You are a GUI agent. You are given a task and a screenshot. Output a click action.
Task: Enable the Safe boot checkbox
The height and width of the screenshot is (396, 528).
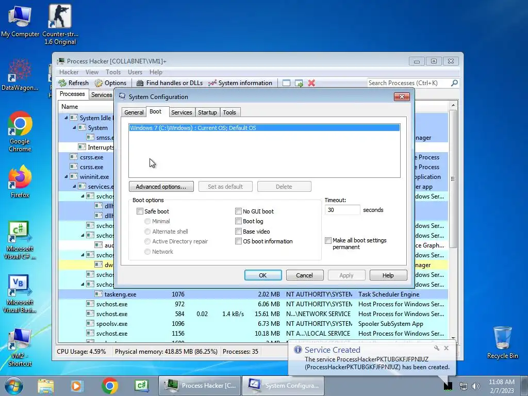[x=140, y=211]
